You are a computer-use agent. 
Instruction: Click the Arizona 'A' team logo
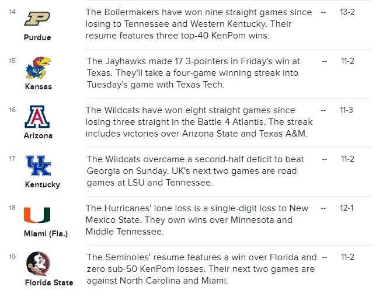37,117
